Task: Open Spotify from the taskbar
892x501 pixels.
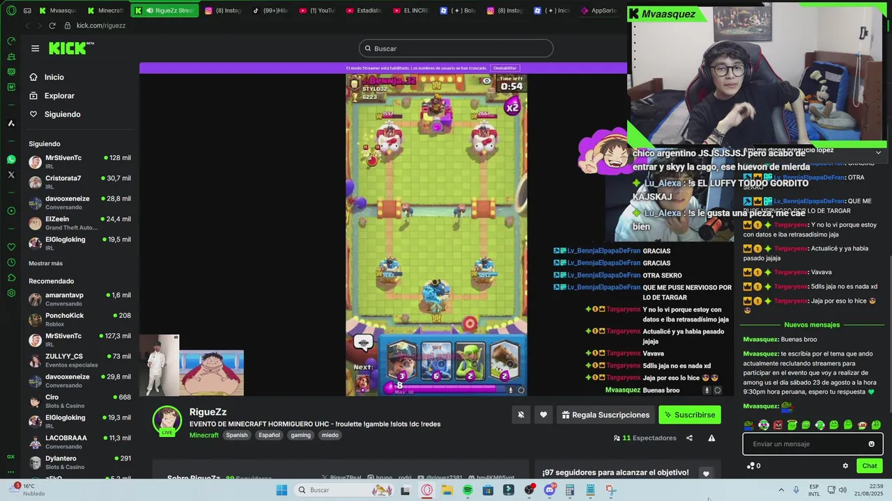Action: 468,490
